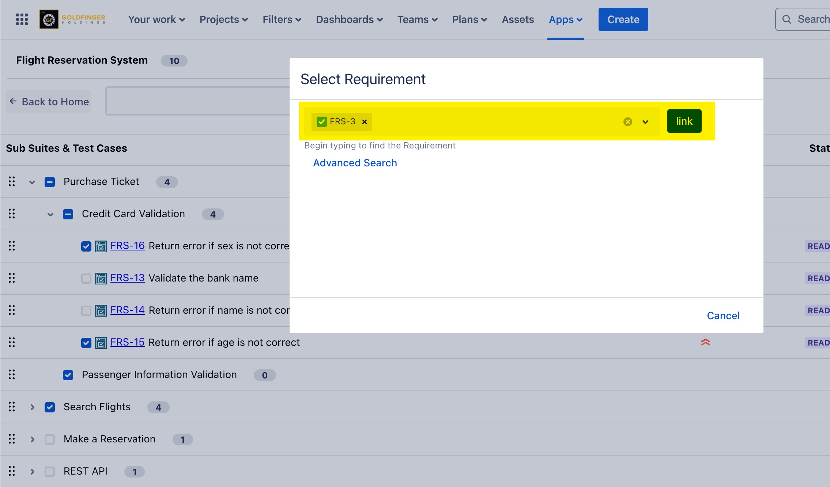Clear the requirement field with the circle-x icon
The width and height of the screenshot is (830, 487).
click(627, 122)
